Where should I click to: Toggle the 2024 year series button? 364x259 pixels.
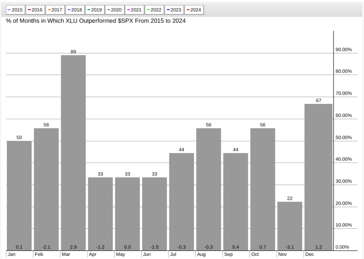[x=194, y=10]
